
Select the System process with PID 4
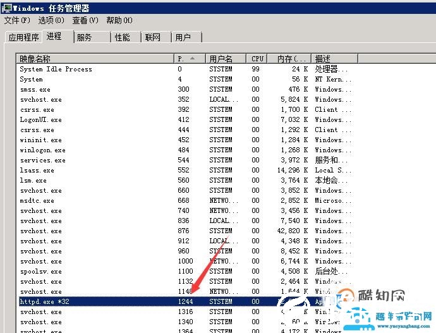[x=186, y=79]
